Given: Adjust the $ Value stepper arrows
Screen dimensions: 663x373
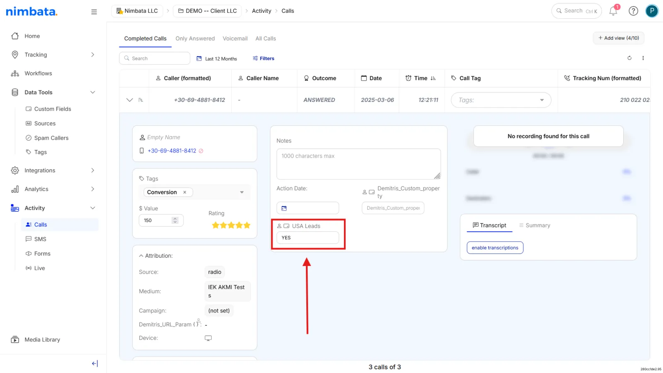Looking at the screenshot, I should point(175,220).
